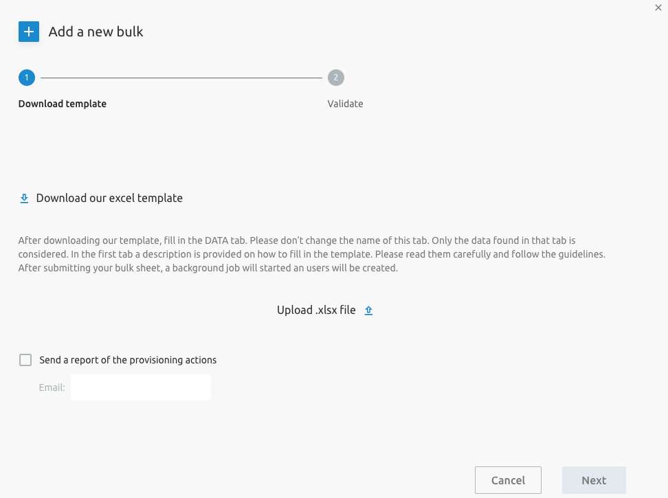Viewport: 668px width, 498px height.
Task: Select the step 1 circle indicator
Action: [27, 78]
